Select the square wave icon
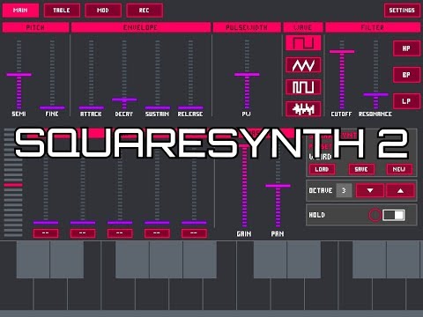This screenshot has width=423, height=317. 303,43
